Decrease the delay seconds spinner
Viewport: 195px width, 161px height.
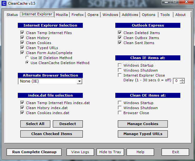pyautogui.click(x=182, y=82)
